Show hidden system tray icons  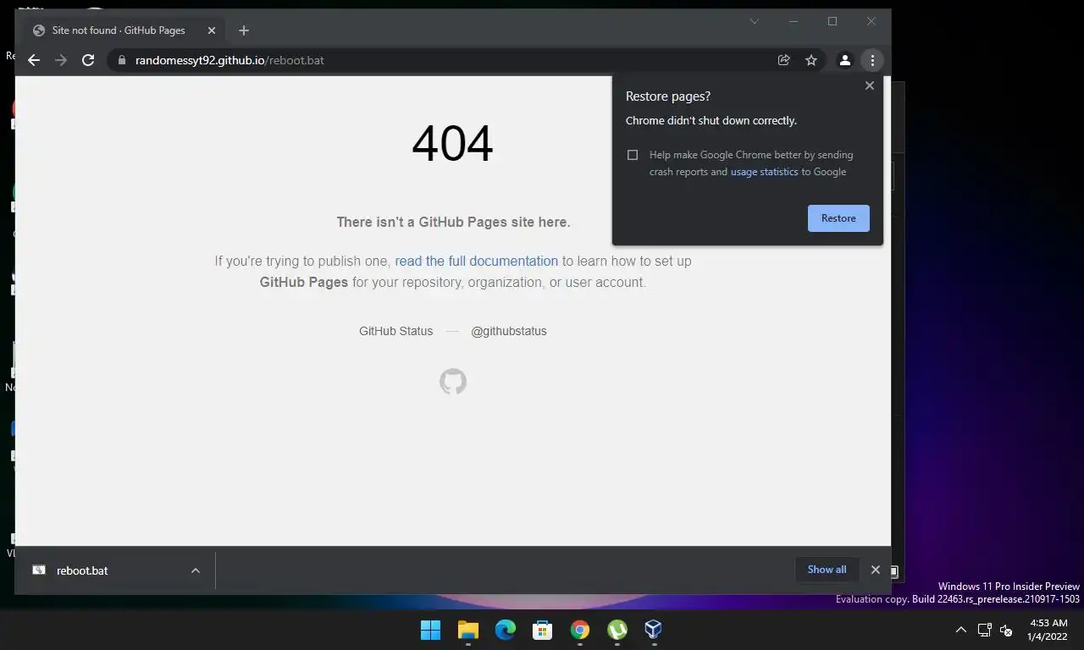click(960, 630)
